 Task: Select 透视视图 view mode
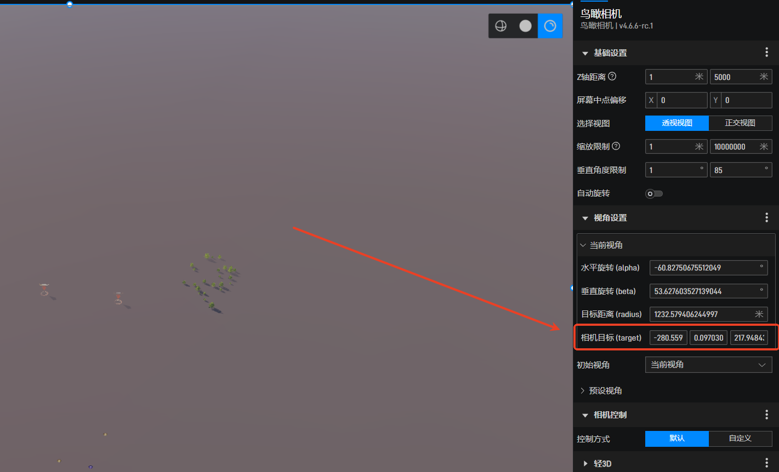pos(677,123)
